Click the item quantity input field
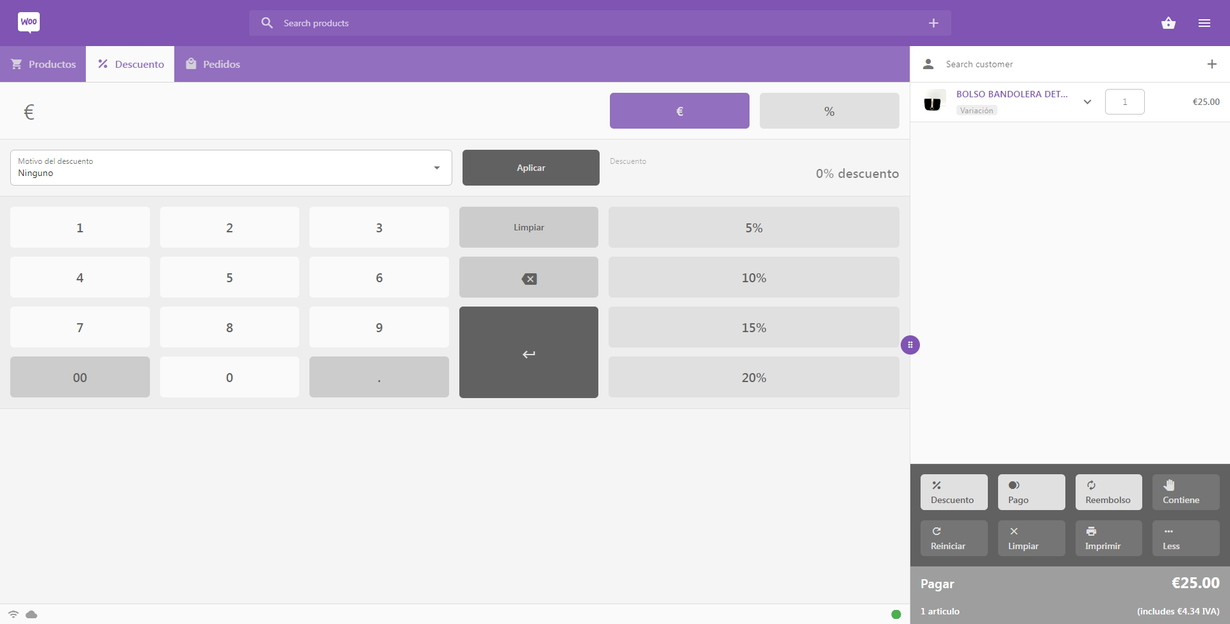The width and height of the screenshot is (1230, 624). pyautogui.click(x=1124, y=102)
